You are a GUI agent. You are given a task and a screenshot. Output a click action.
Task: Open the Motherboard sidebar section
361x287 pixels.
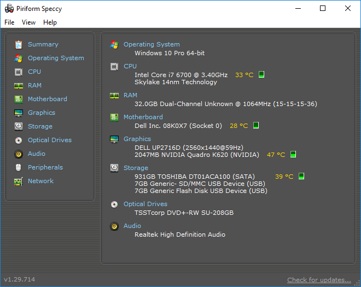[x=48, y=99]
